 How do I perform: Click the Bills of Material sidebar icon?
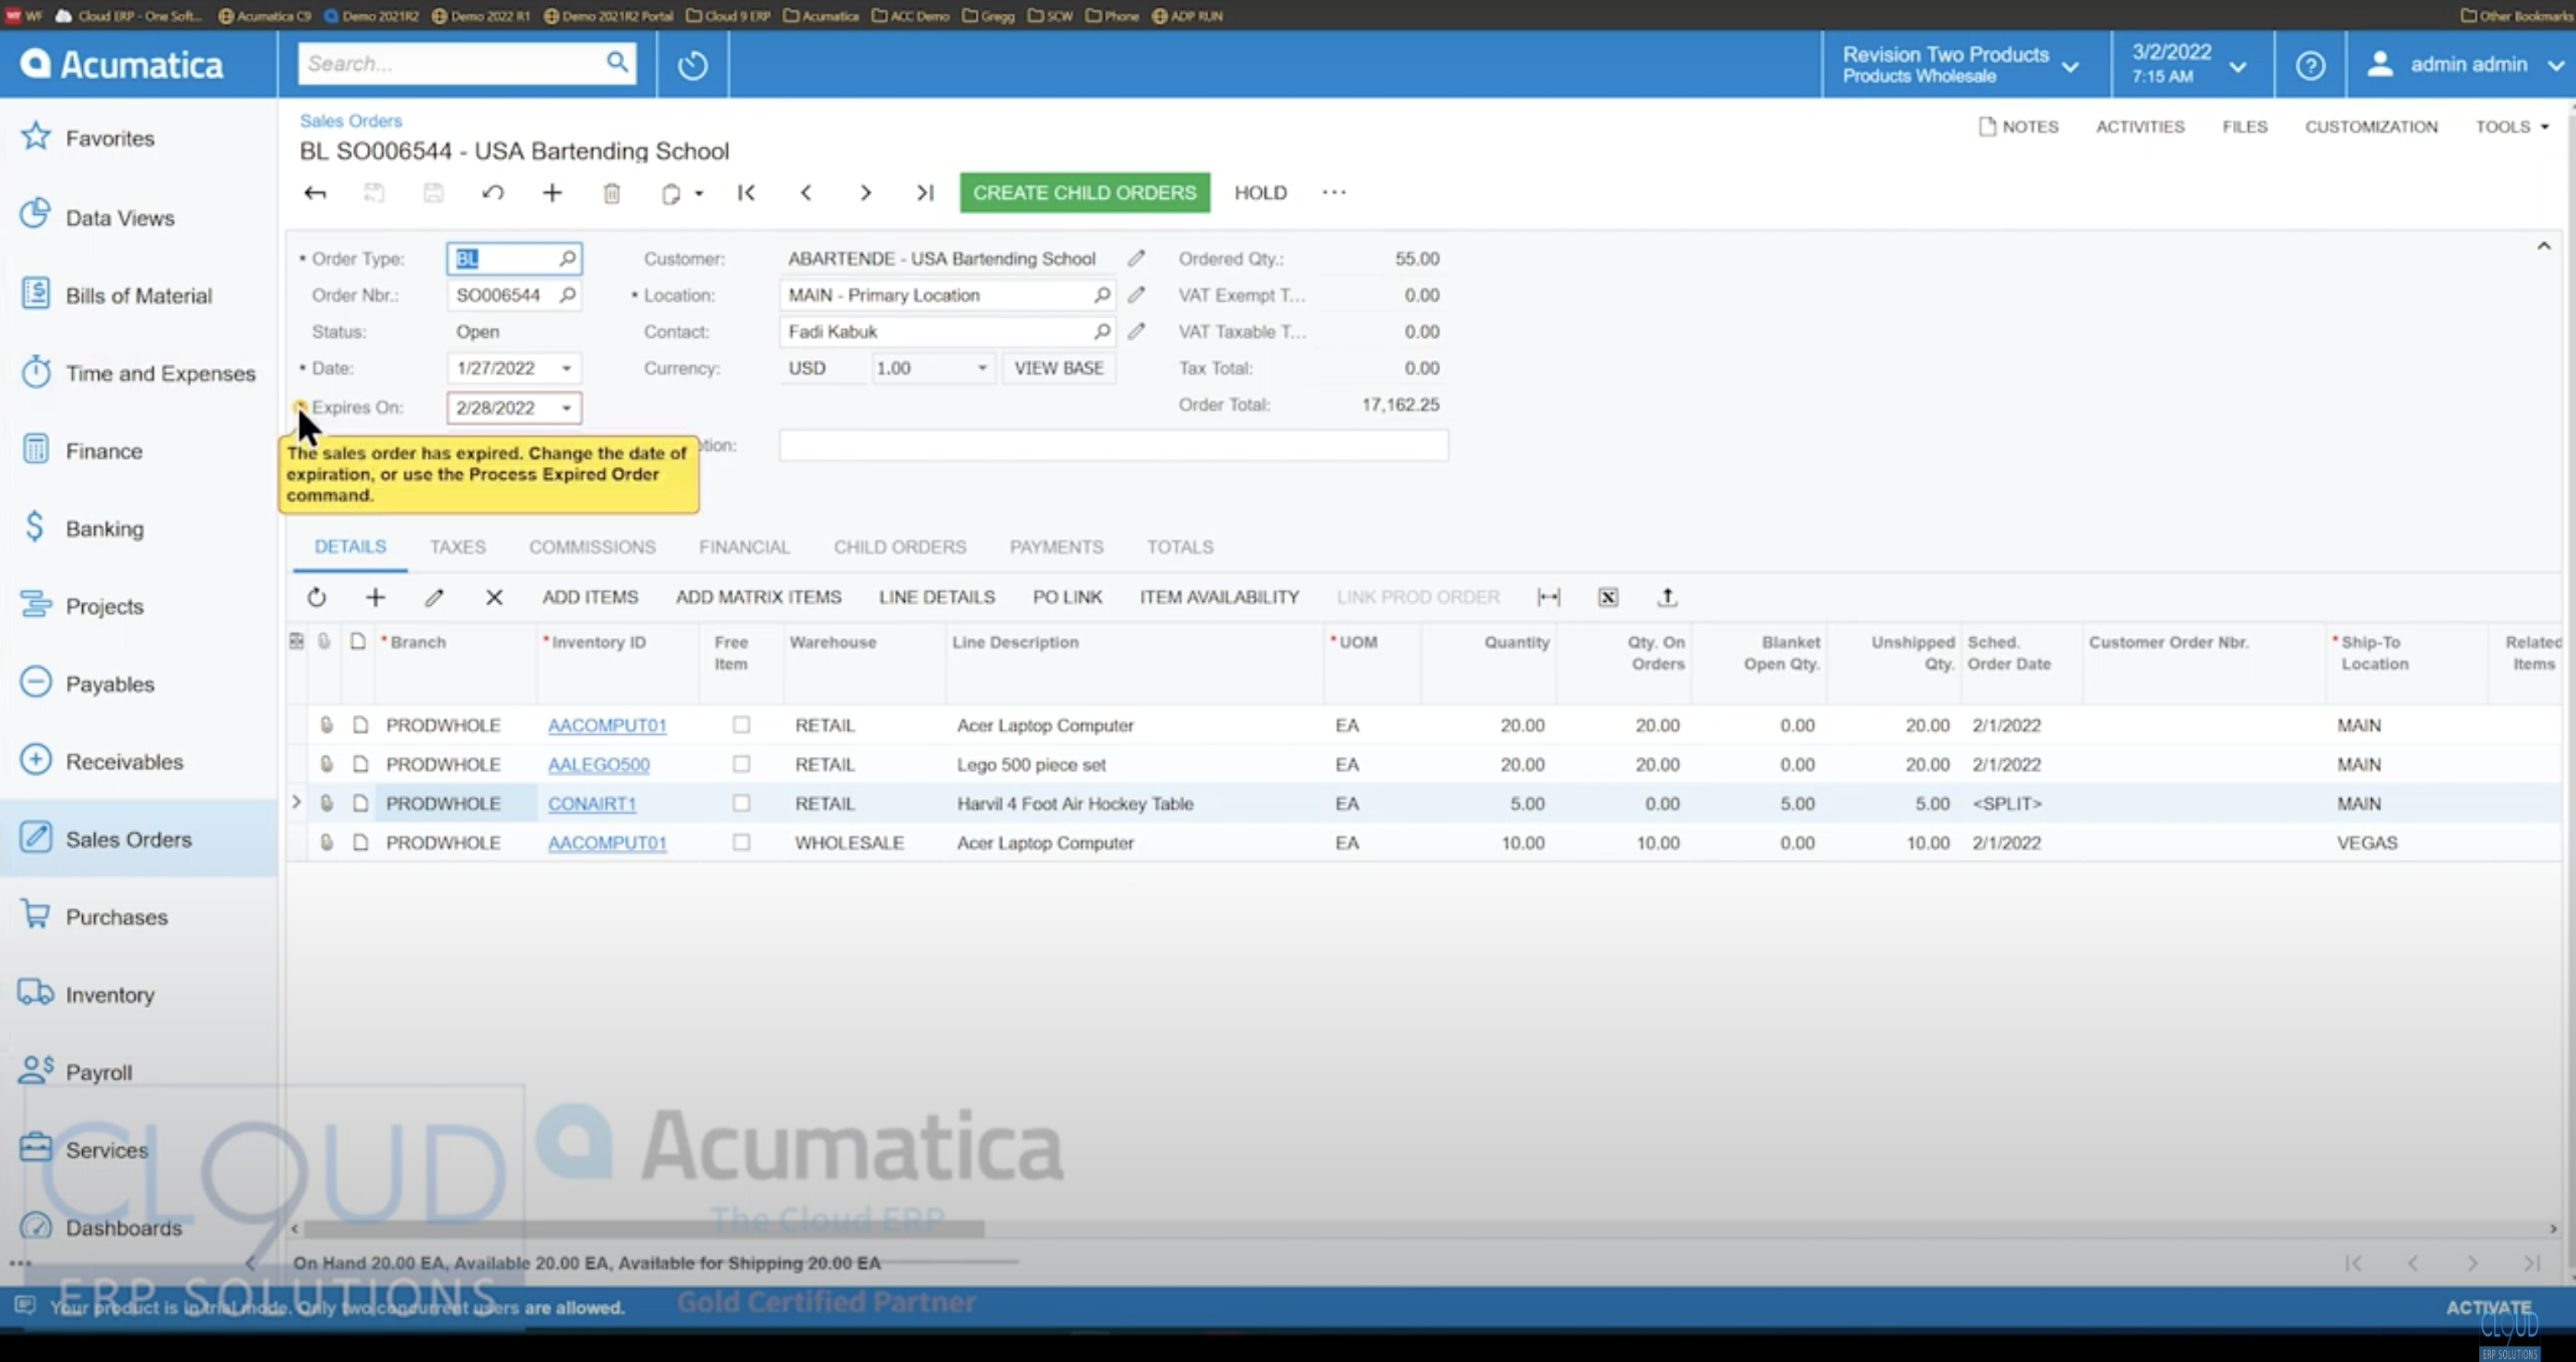point(139,295)
